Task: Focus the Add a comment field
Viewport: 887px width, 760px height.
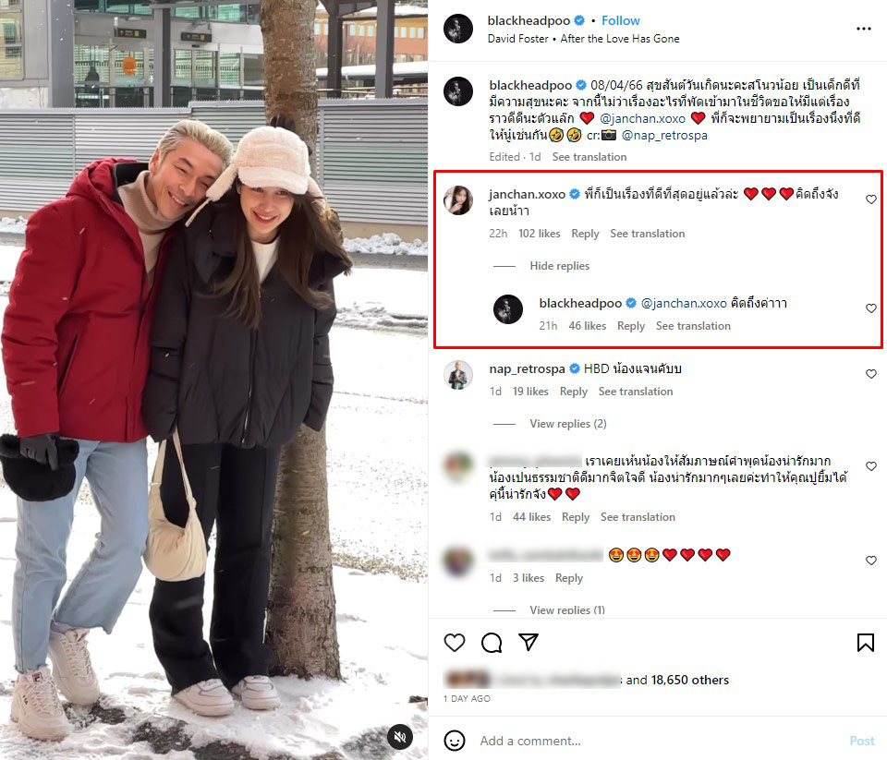Action: click(656, 741)
